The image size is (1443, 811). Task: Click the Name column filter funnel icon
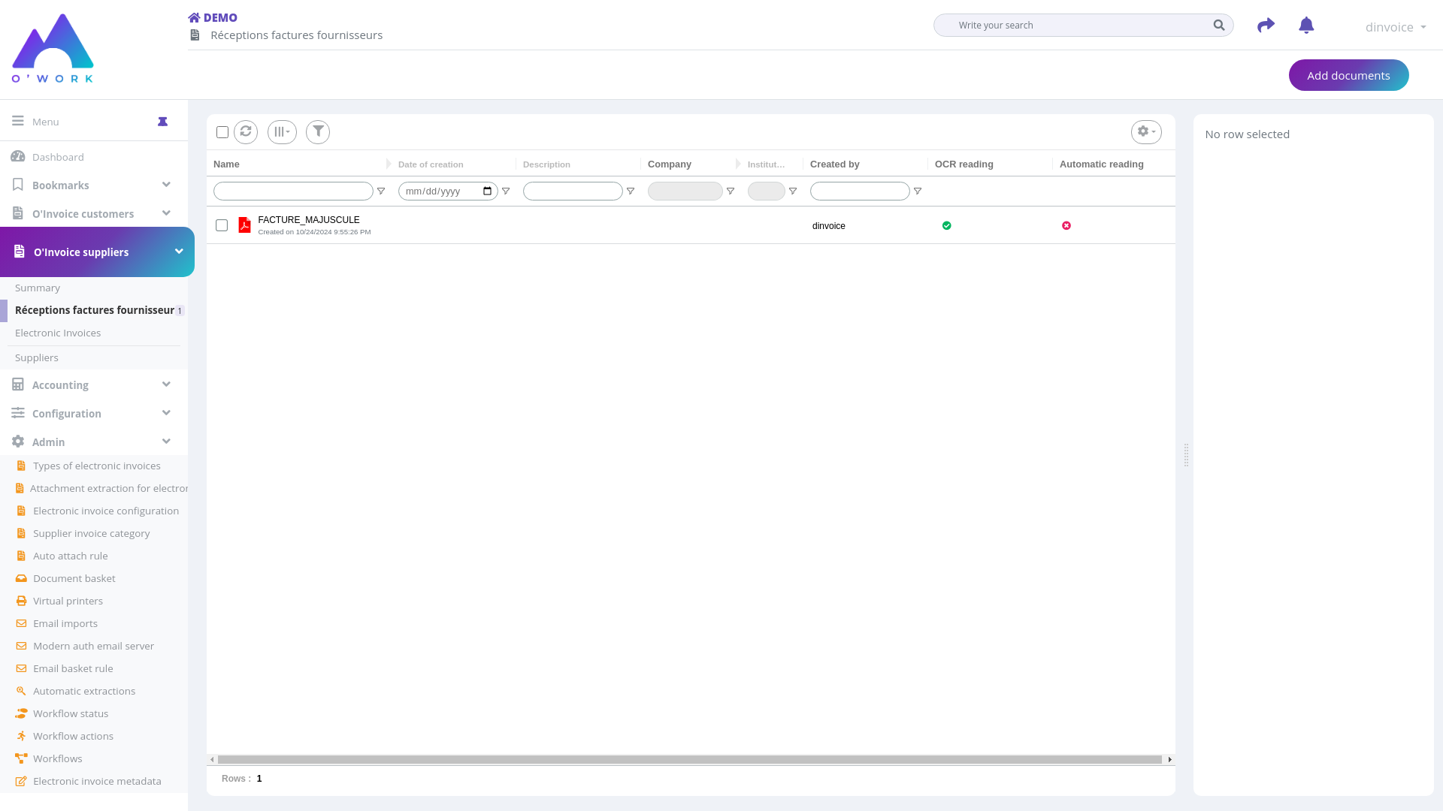381,191
